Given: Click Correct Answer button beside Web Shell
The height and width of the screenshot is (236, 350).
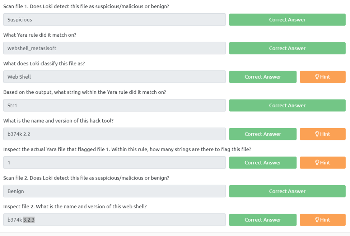Looking at the screenshot, I should pos(263,77).
